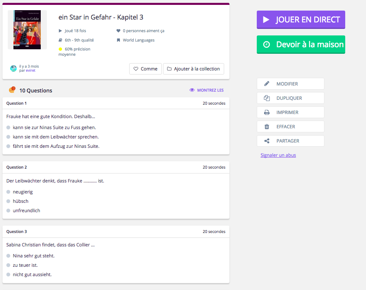Click the author avatar next to eviret

tap(13, 68)
